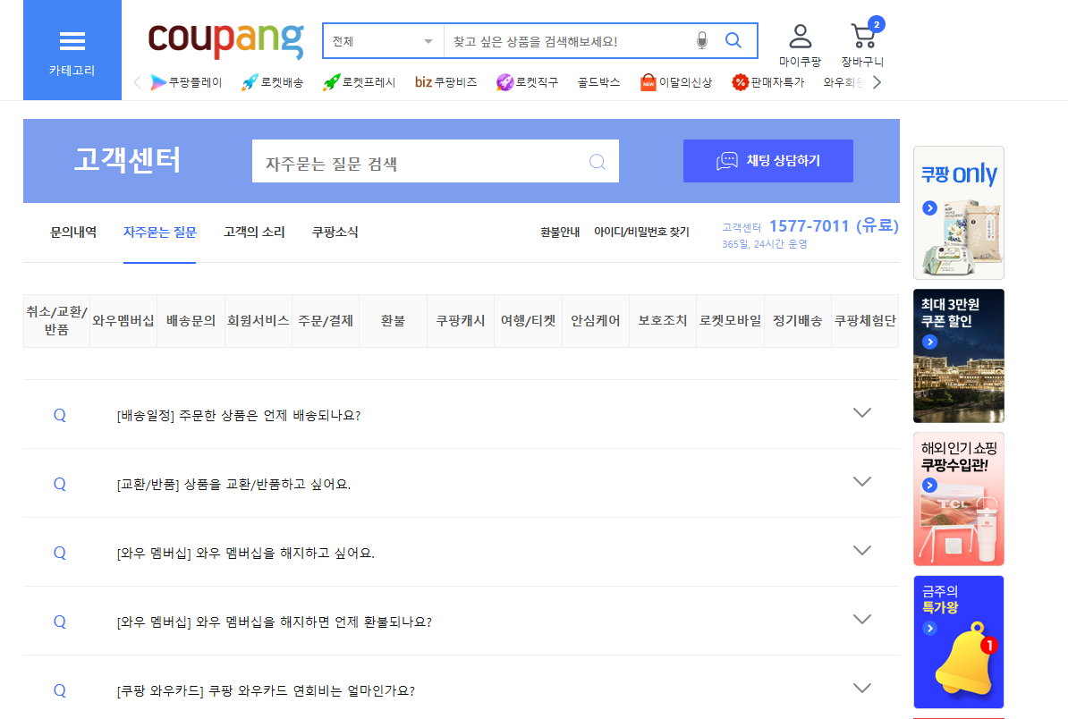Click Q icon of 와우카드 연회비 question

[x=60, y=690]
